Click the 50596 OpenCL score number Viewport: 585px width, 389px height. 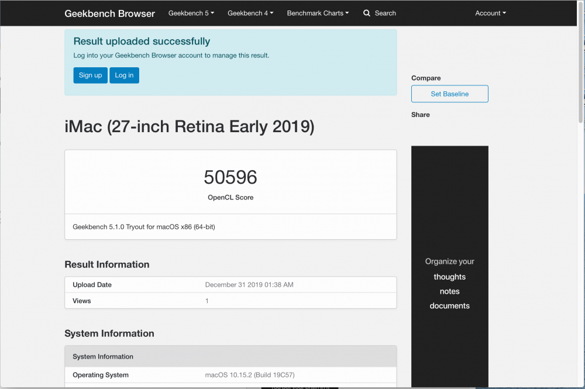tap(230, 177)
